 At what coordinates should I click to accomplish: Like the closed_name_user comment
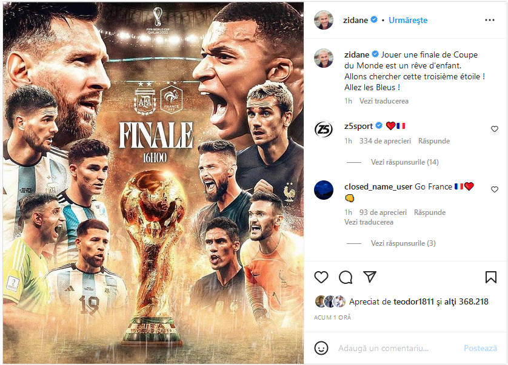pyautogui.click(x=495, y=189)
